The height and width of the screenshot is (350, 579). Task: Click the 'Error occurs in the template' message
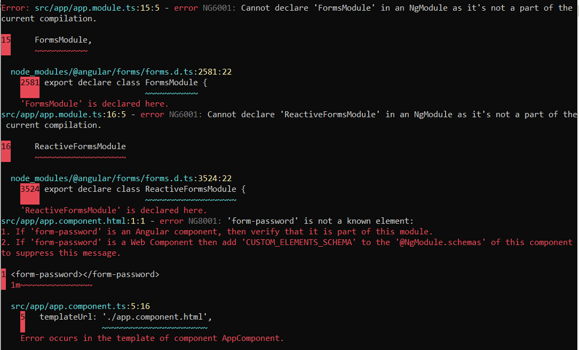pos(152,339)
